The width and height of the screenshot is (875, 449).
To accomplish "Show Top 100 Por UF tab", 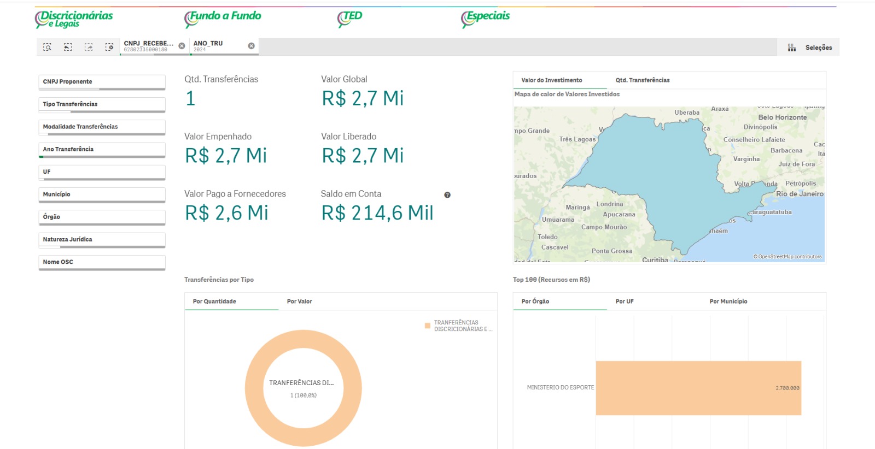I will (625, 302).
